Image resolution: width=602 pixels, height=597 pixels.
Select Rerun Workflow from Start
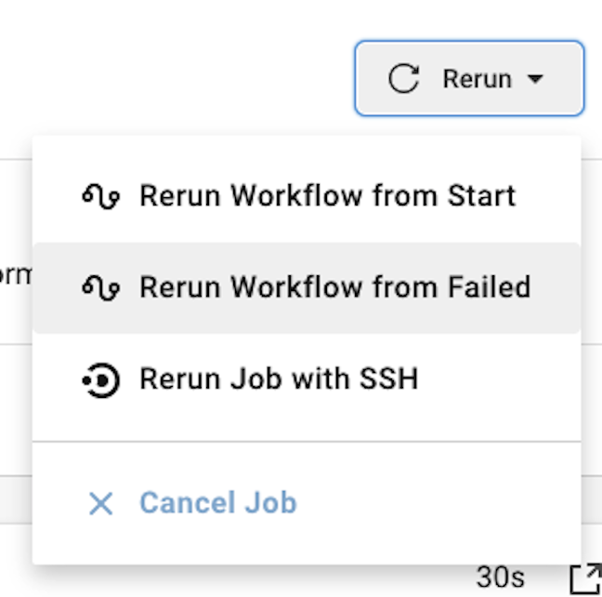click(307, 196)
